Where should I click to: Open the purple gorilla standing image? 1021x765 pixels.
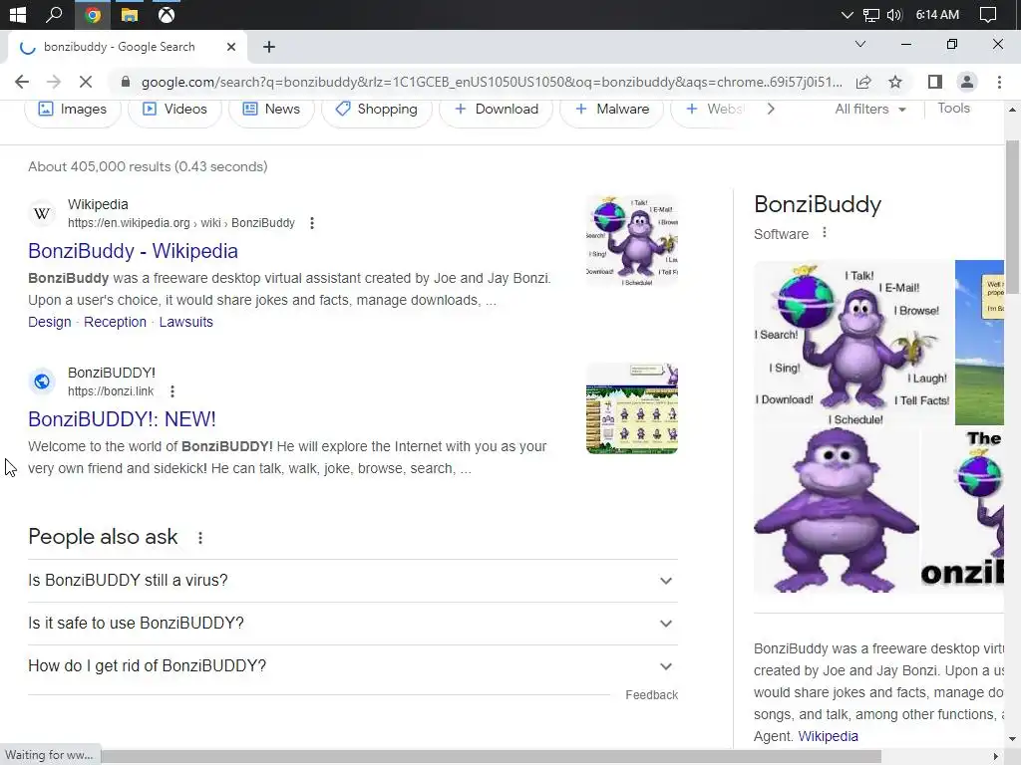[837, 510]
